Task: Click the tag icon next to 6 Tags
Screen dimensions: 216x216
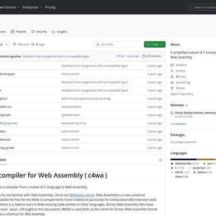Action: coord(33,44)
